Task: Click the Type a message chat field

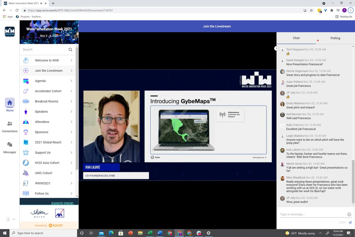Action: click(x=312, y=214)
